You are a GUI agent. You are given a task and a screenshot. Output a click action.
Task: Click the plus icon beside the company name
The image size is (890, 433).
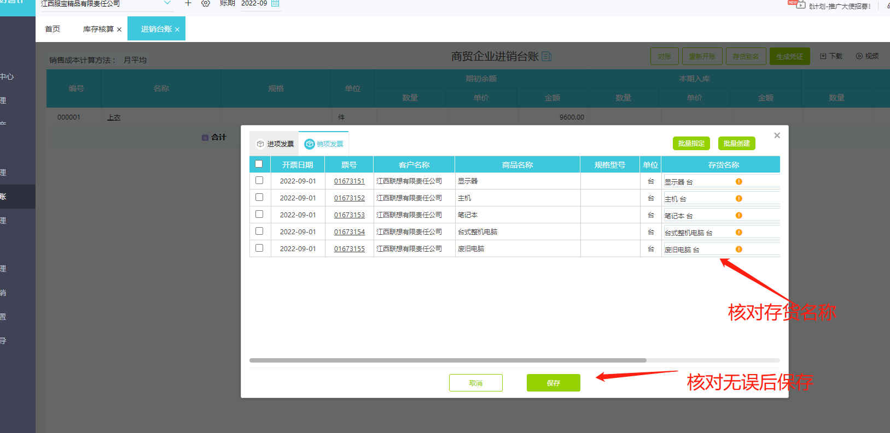coord(188,3)
